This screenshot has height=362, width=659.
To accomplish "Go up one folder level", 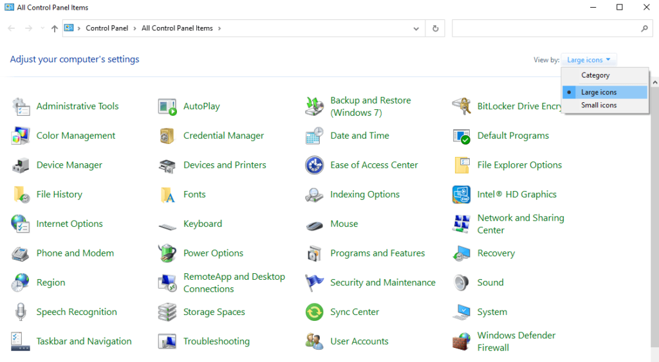I will [x=54, y=28].
